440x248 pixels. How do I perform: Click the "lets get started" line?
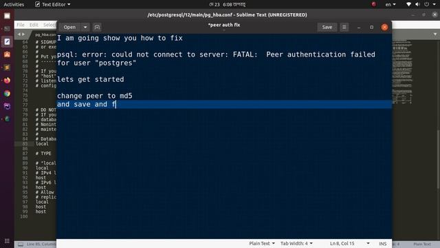pyautogui.click(x=90, y=79)
